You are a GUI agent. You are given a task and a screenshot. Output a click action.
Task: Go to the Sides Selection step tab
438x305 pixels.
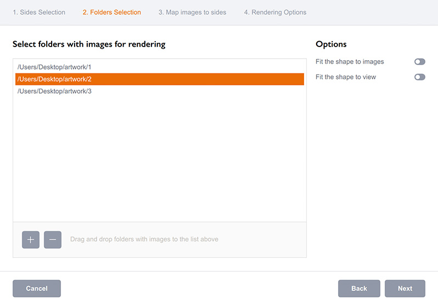39,12
